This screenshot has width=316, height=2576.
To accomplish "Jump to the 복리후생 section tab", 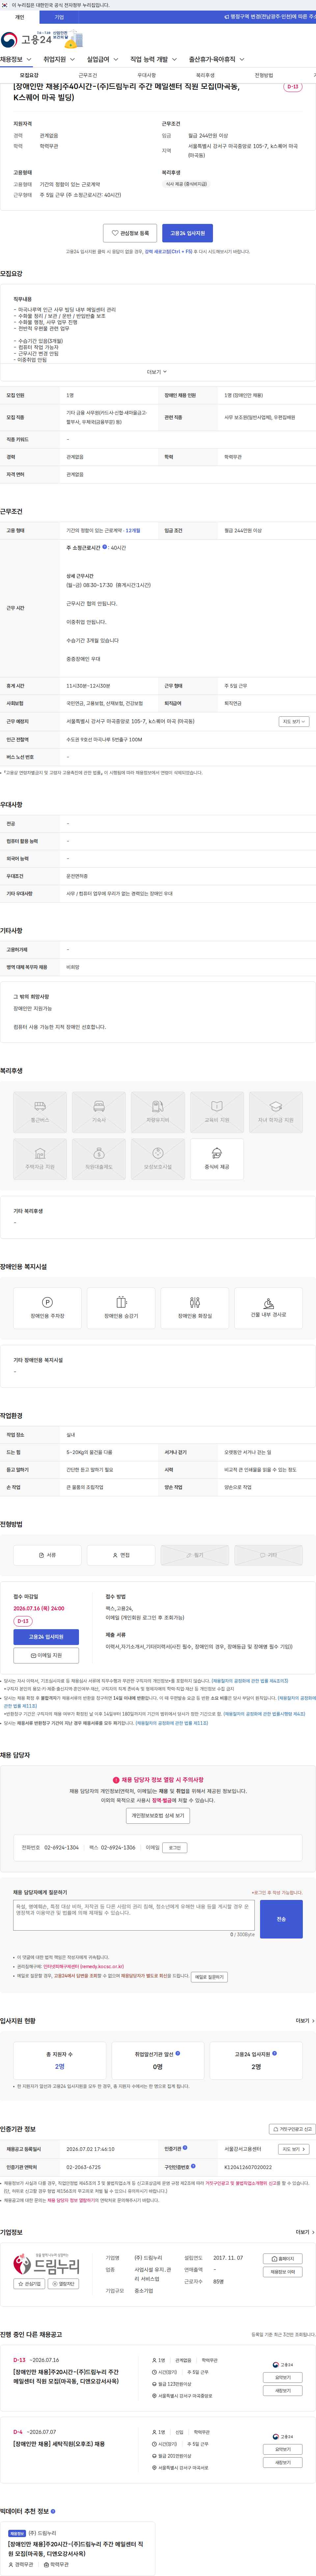I will 205,75.
